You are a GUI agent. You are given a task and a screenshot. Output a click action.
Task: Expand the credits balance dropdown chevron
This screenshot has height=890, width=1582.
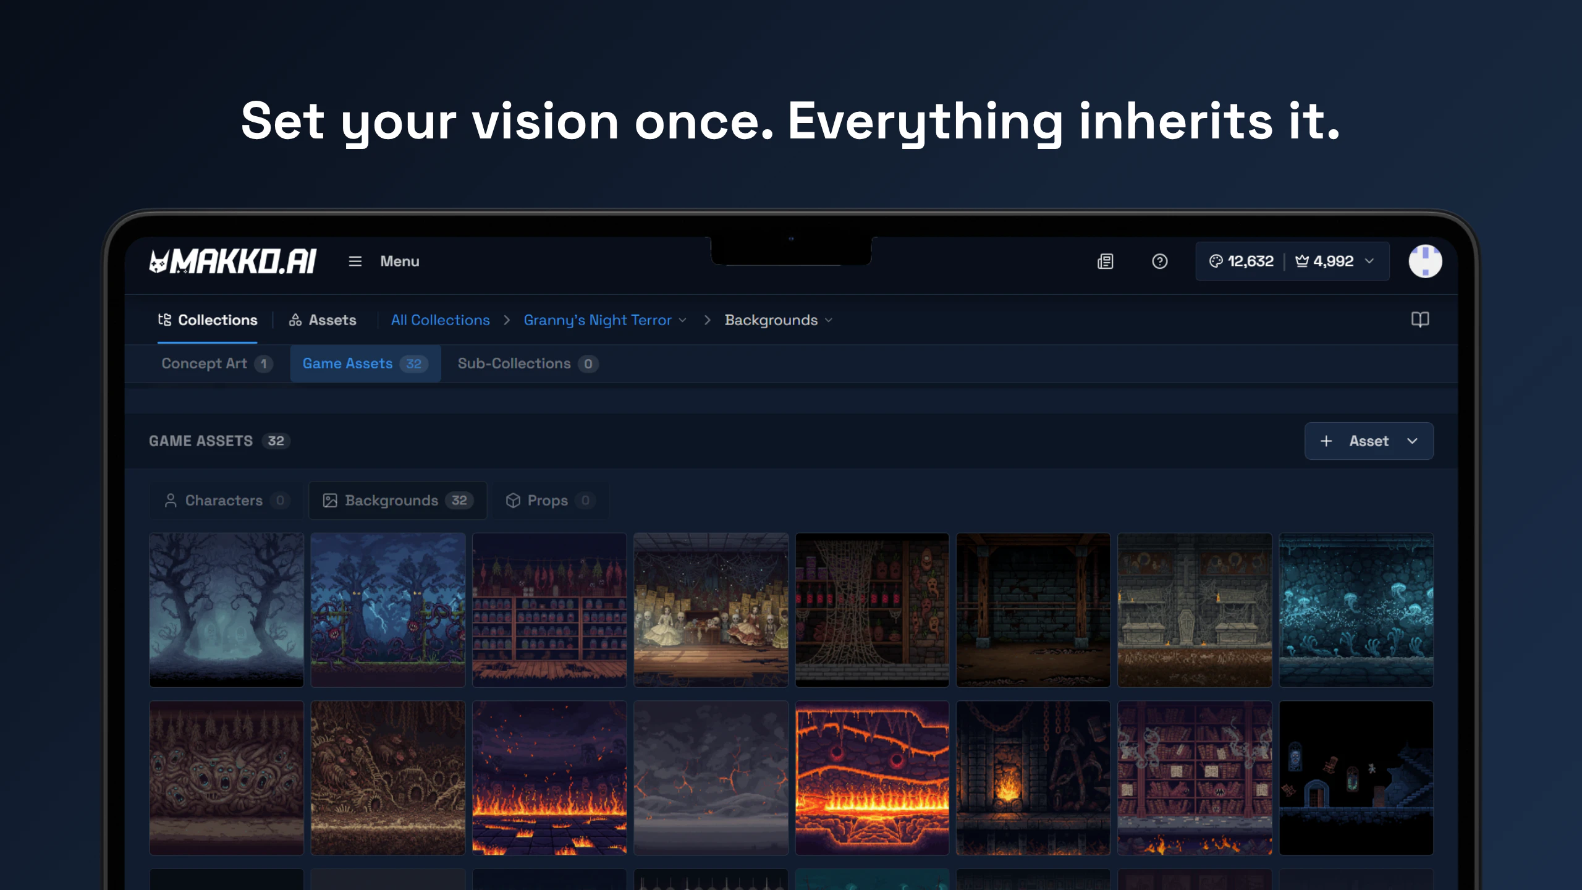click(x=1369, y=261)
